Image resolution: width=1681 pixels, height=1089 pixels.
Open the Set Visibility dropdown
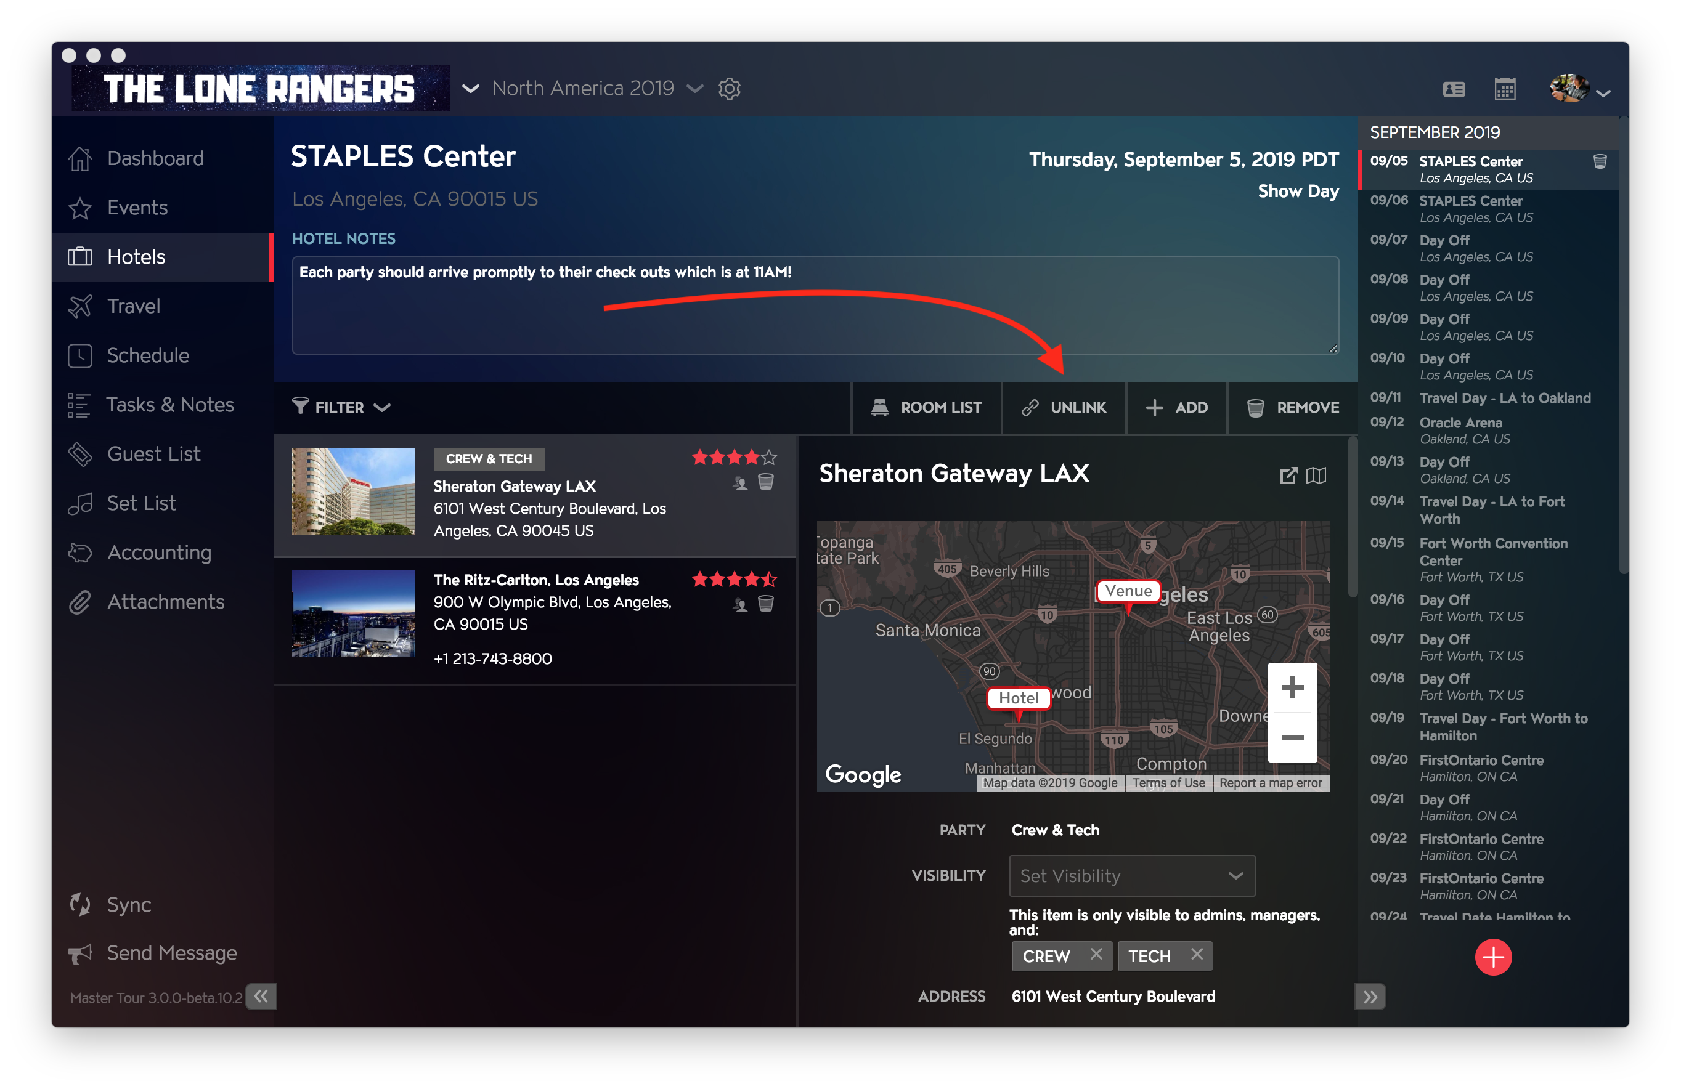coord(1131,876)
